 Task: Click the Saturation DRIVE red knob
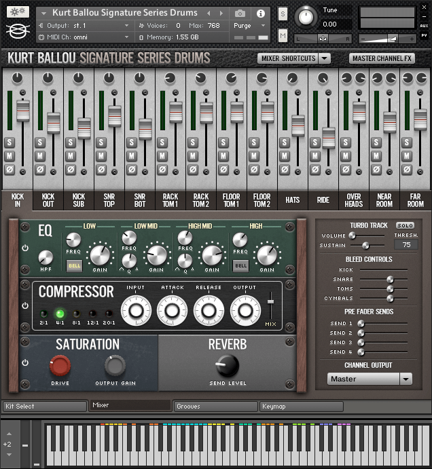coord(60,366)
